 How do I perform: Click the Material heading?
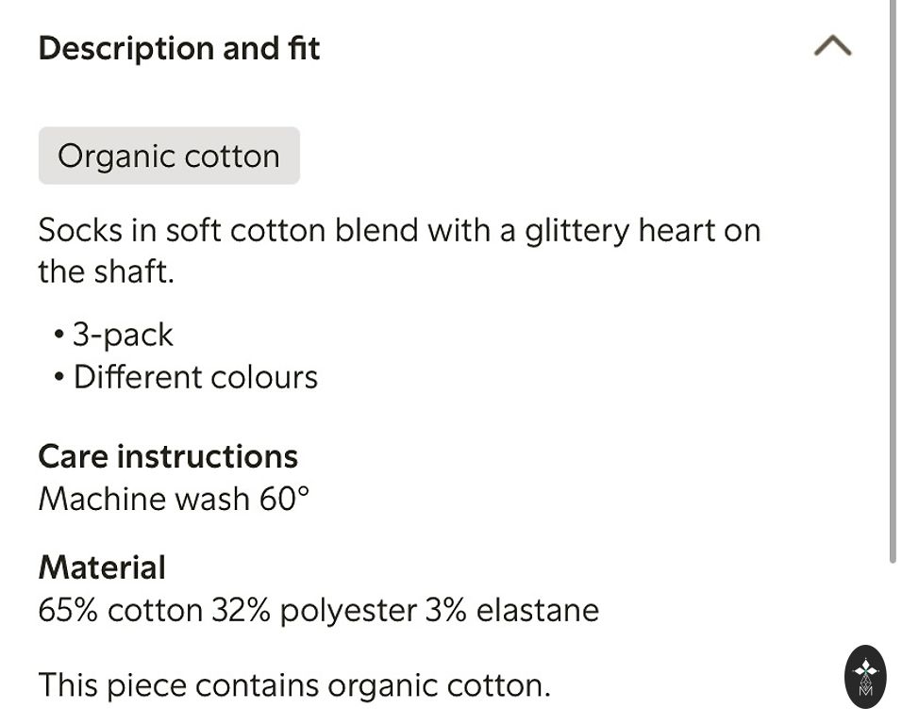point(102,568)
